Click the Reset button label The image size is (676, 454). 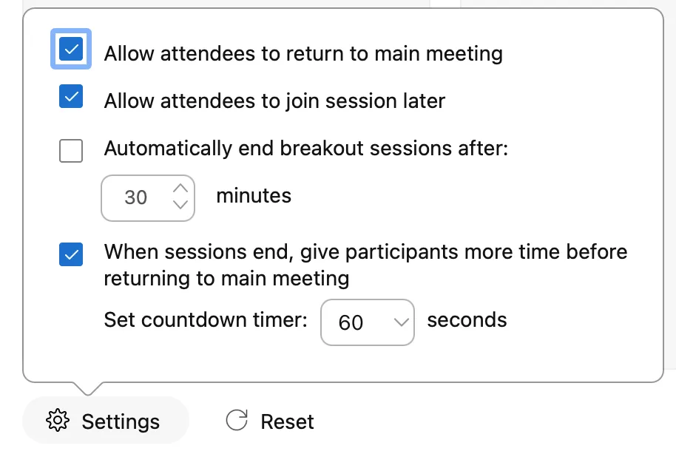(287, 421)
